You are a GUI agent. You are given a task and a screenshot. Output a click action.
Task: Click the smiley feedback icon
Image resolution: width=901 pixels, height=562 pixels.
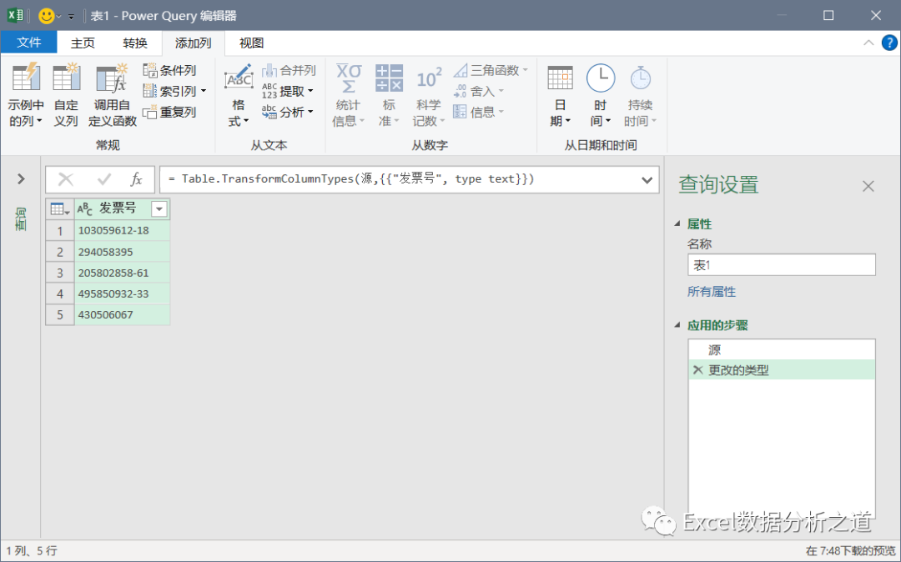pos(46,16)
